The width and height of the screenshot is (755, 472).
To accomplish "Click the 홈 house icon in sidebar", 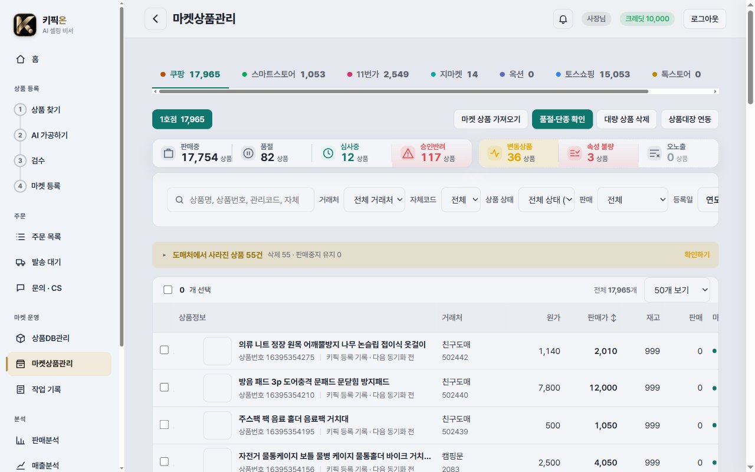I will [x=21, y=59].
